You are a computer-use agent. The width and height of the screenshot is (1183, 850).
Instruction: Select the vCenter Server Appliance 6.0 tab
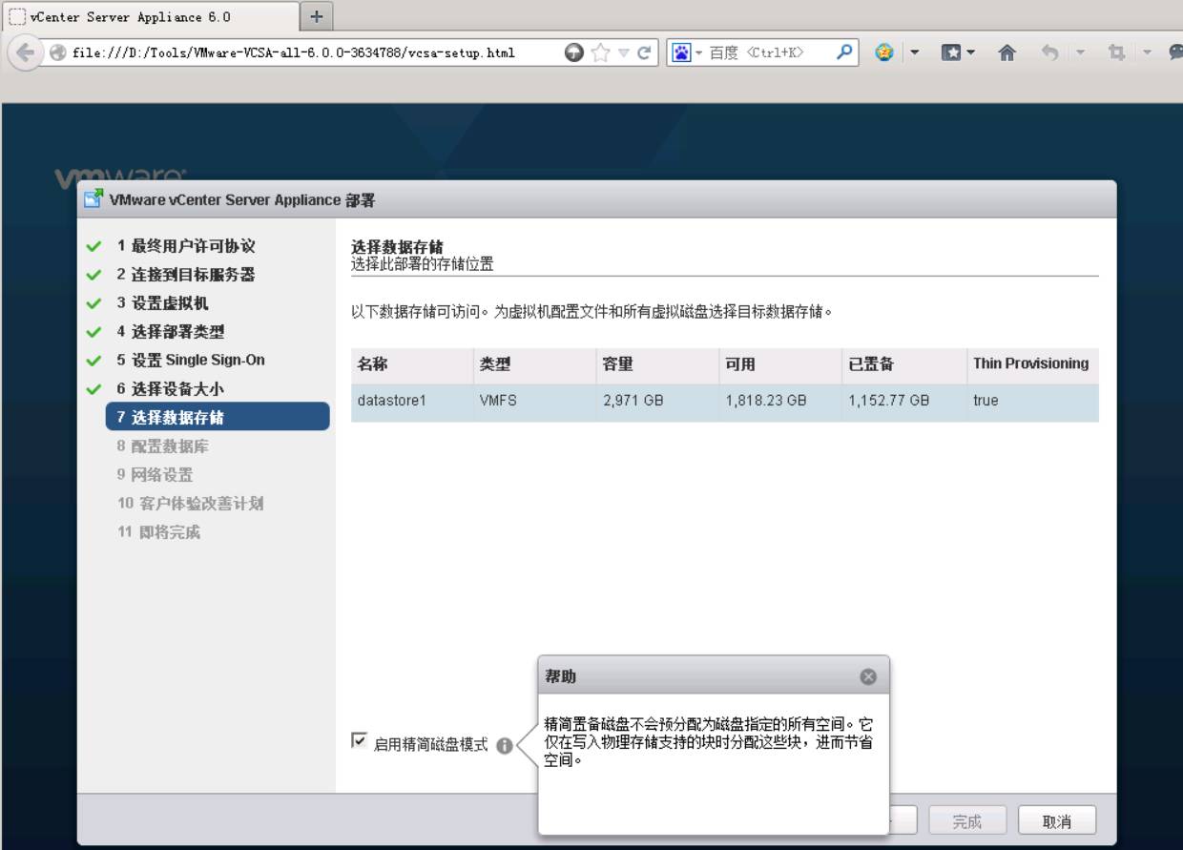(x=151, y=16)
